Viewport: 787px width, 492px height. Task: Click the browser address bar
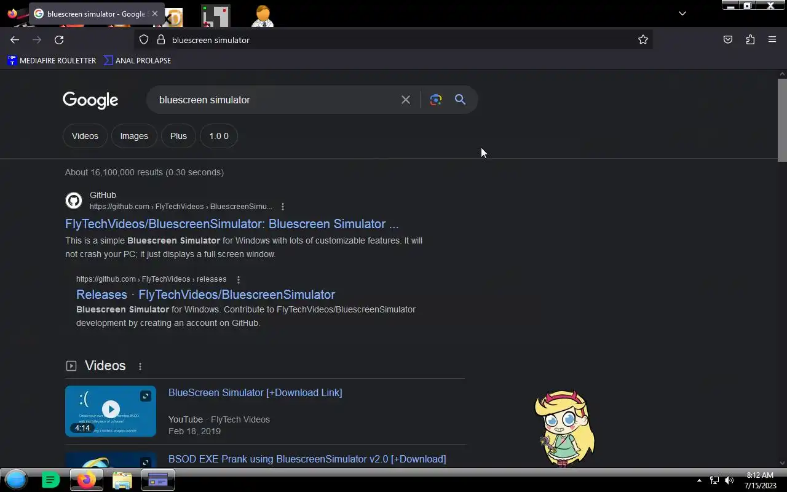click(393, 39)
